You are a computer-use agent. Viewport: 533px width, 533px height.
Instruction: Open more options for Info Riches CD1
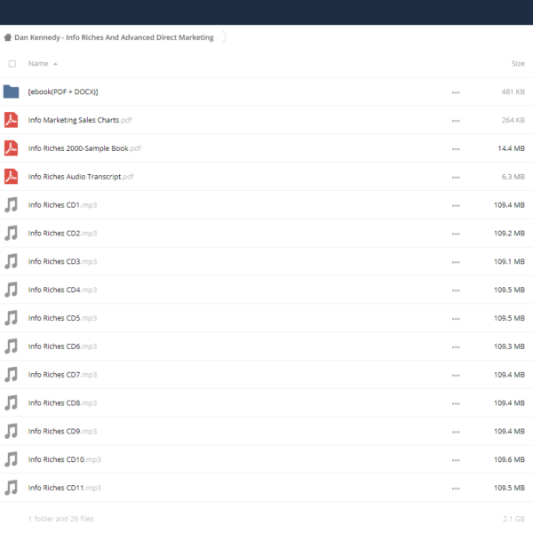click(456, 206)
